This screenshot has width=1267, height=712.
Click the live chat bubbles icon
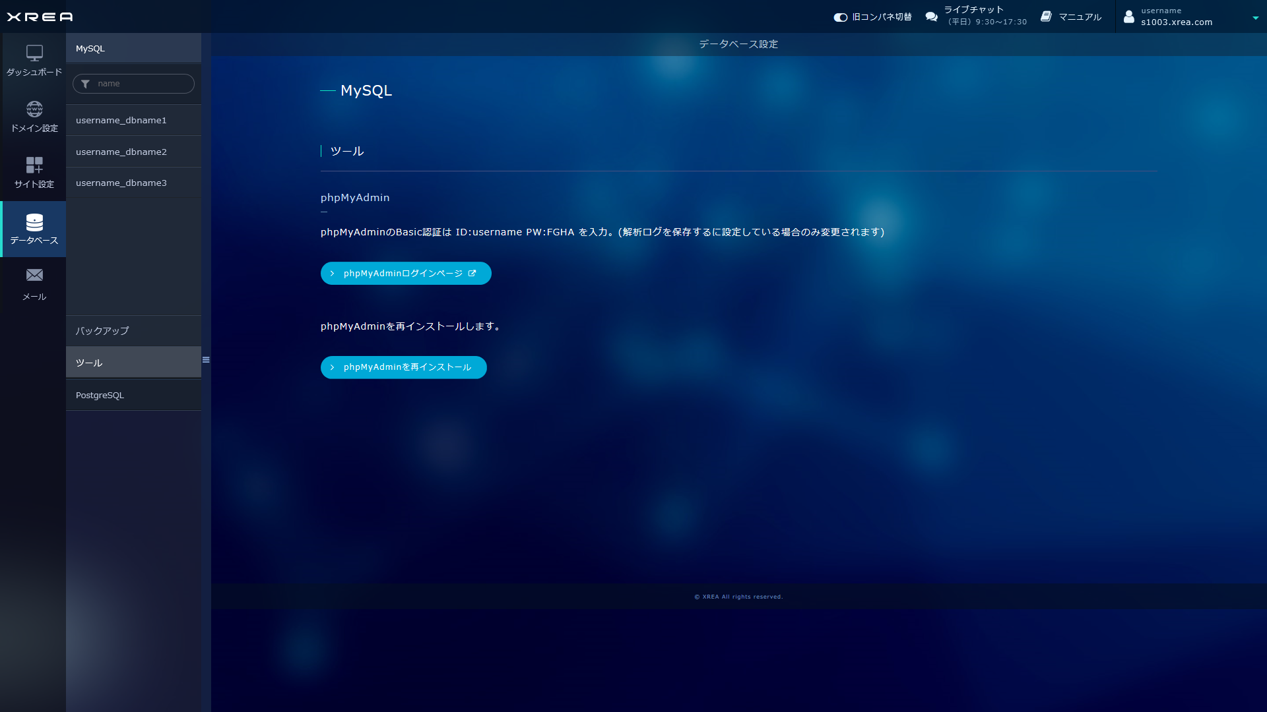[x=931, y=16]
